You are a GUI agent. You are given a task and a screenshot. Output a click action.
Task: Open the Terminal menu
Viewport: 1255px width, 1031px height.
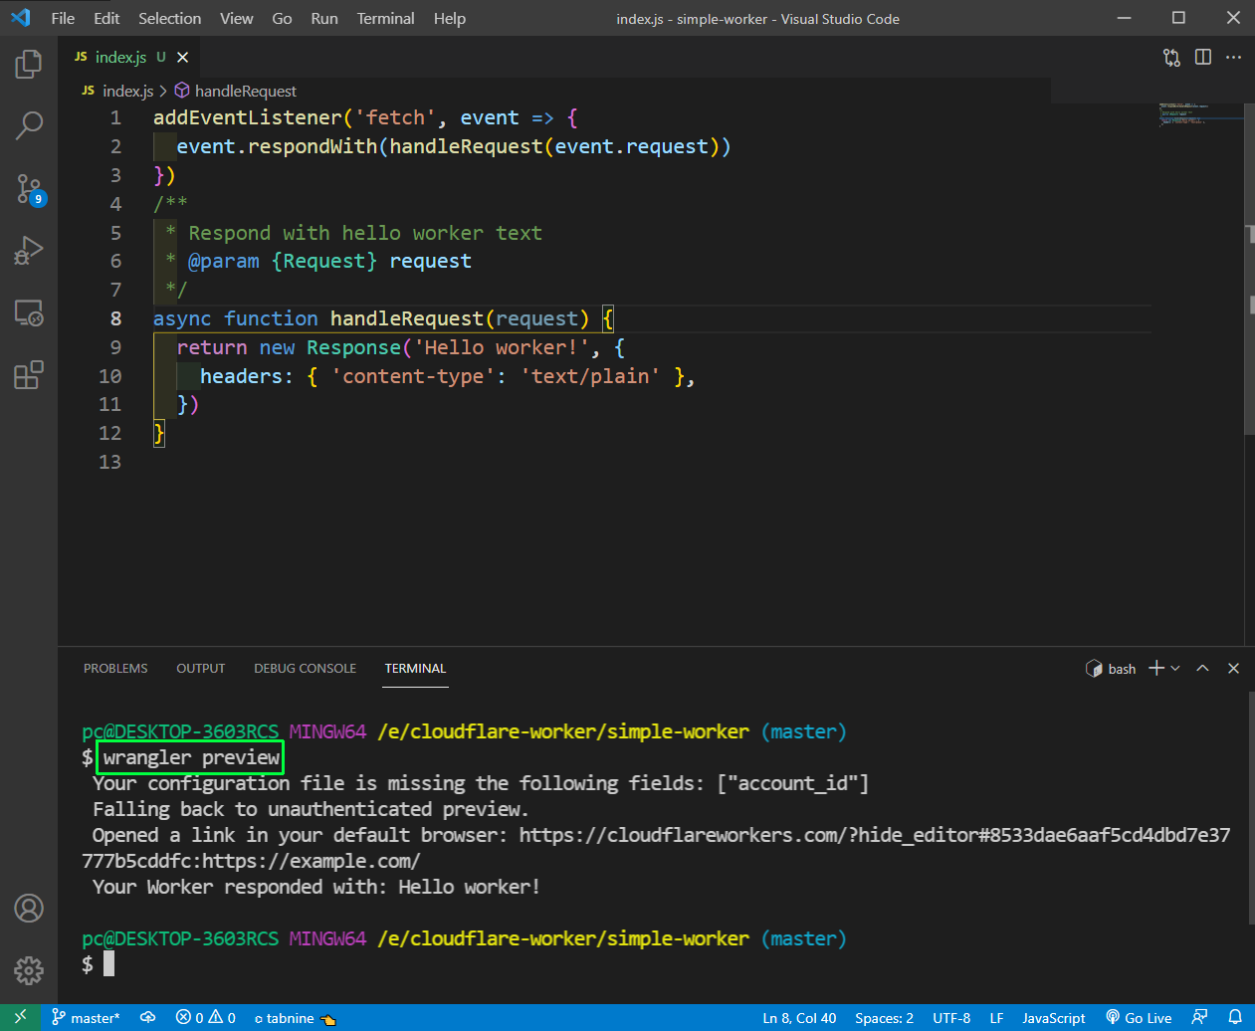coord(386,18)
